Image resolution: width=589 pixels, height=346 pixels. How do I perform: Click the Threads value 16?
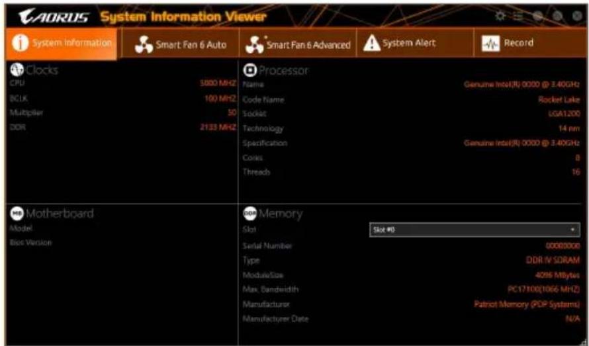click(x=576, y=173)
